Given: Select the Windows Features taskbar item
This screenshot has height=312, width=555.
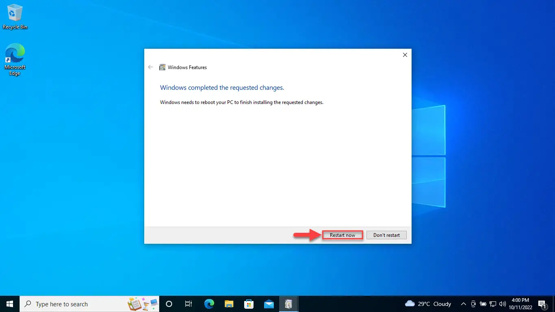Looking at the screenshot, I should pos(288,304).
